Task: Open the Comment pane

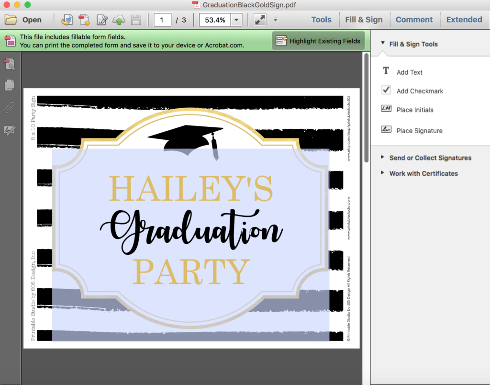Action: click(414, 20)
